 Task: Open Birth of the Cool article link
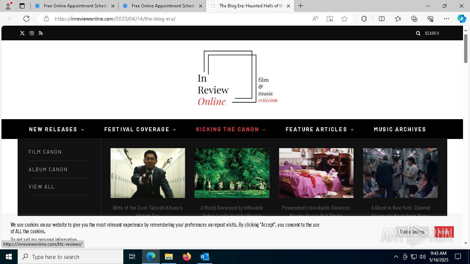(148, 212)
